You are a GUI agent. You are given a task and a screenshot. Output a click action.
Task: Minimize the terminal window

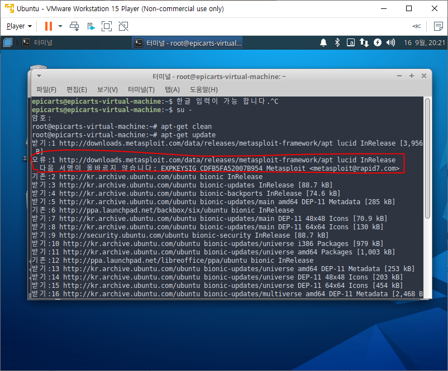point(399,76)
